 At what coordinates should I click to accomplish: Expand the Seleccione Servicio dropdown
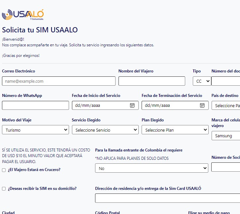[105, 130]
